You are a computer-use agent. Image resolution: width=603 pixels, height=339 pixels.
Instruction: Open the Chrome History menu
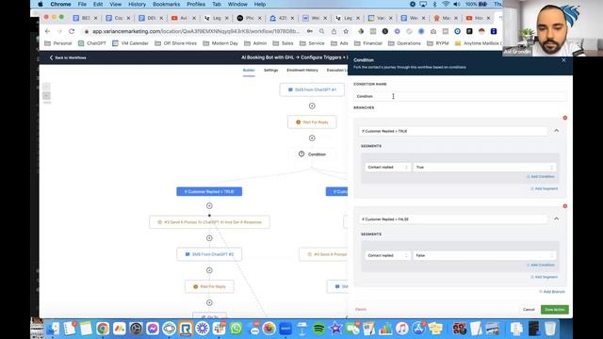pyautogui.click(x=137, y=4)
